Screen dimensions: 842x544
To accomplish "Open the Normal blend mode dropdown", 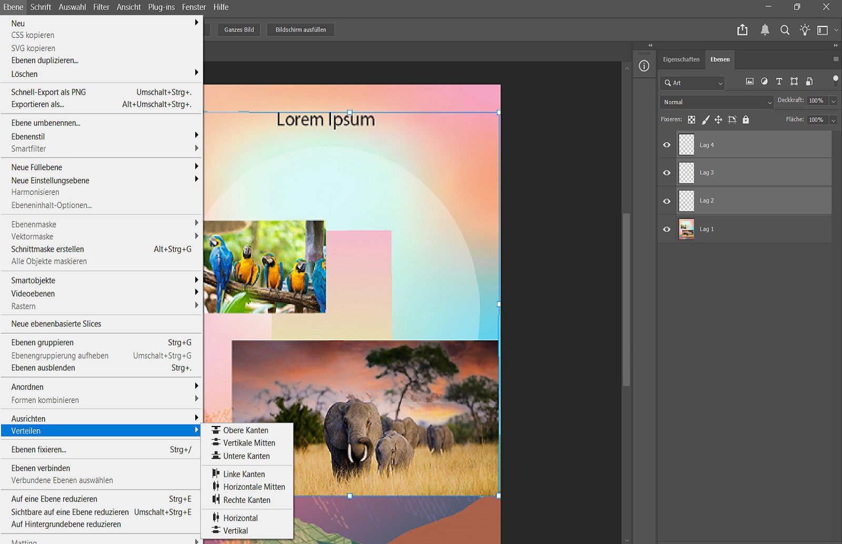I will 716,102.
